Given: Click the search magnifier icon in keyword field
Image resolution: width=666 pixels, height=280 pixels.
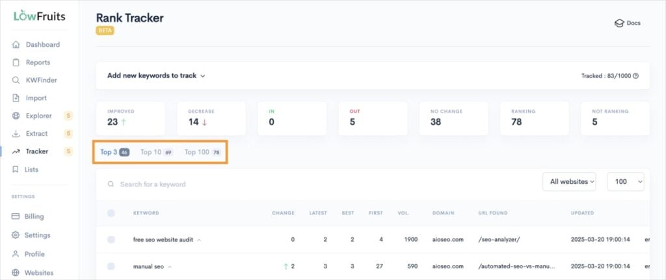Looking at the screenshot, I should pyautogui.click(x=111, y=185).
